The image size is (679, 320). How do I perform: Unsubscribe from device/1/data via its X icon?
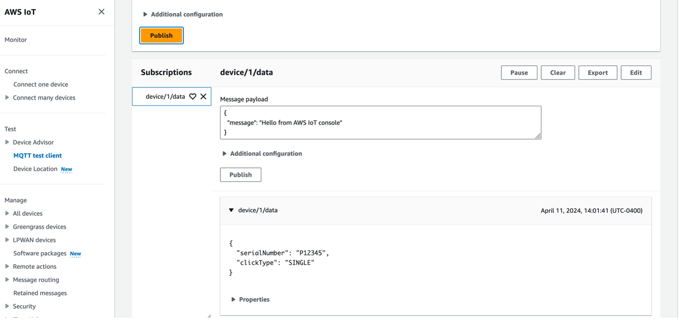click(x=203, y=96)
